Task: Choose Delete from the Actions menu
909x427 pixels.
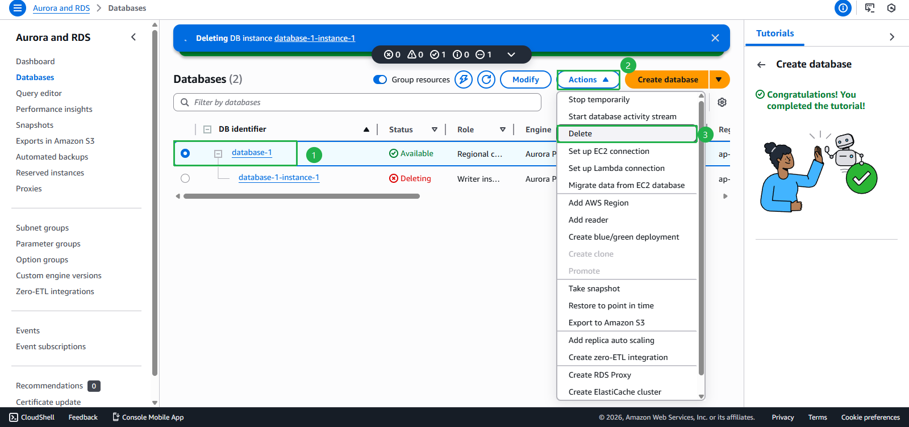Action: click(581, 133)
